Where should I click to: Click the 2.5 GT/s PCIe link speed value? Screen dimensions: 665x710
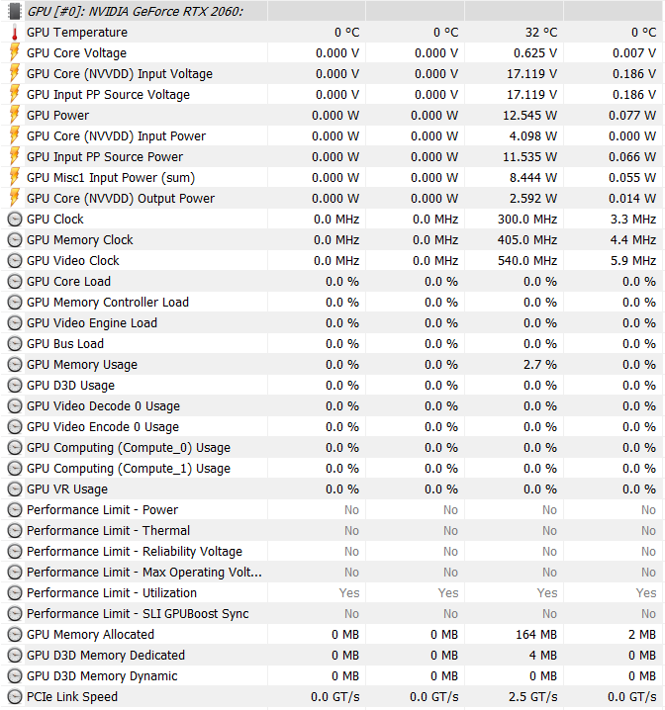533,697
